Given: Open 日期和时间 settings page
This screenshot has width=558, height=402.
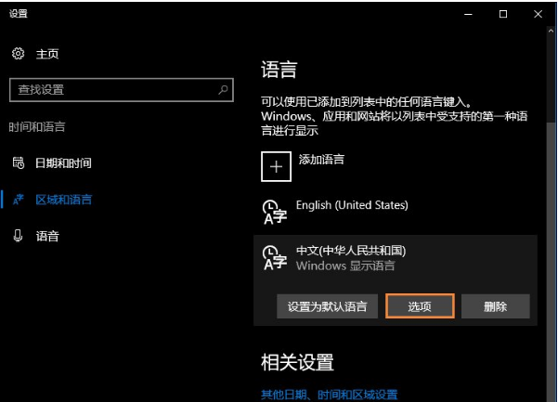Looking at the screenshot, I should click(63, 162).
